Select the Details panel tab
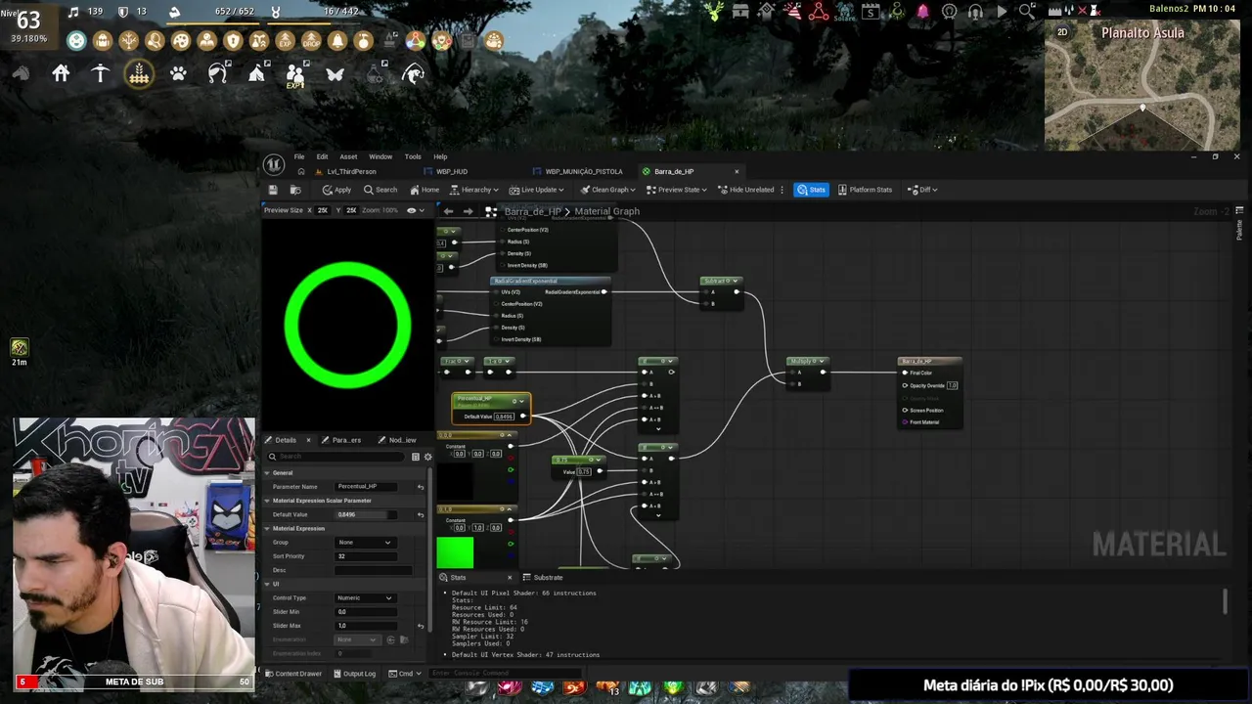 click(x=286, y=440)
